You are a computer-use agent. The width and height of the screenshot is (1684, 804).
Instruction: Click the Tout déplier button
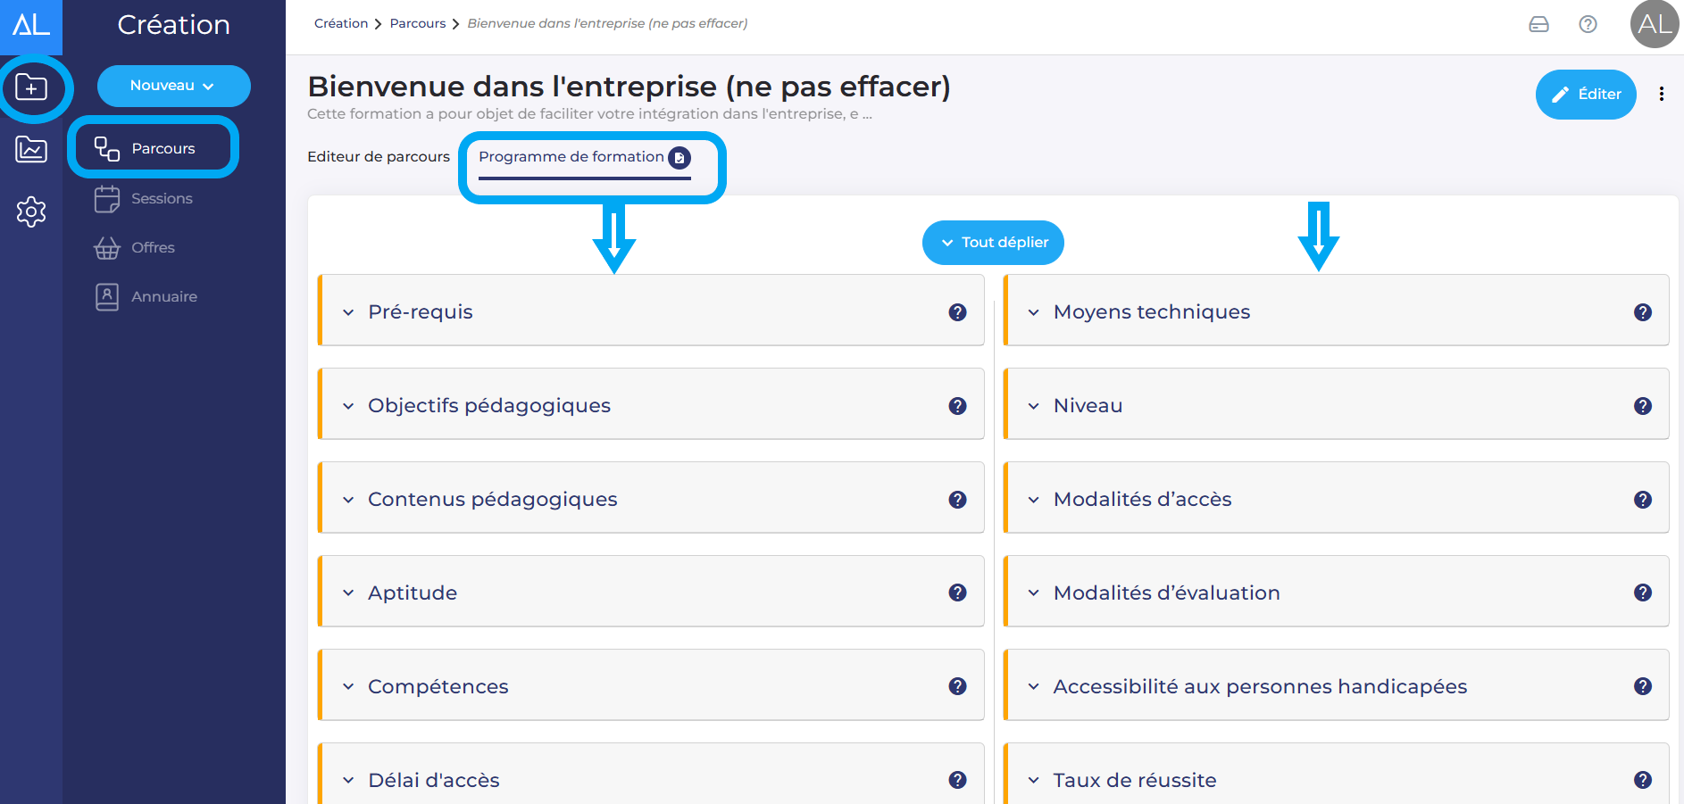[x=993, y=243]
